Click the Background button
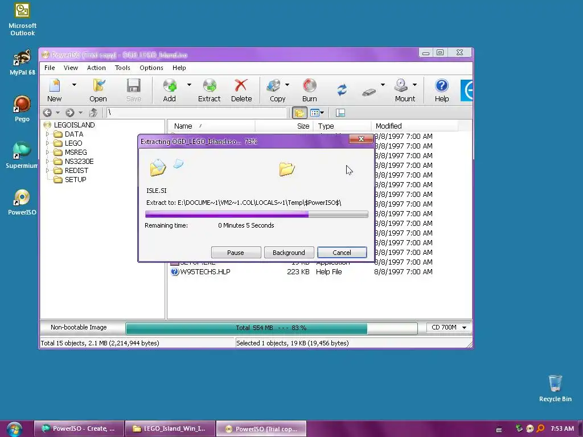Image resolution: width=583 pixels, height=437 pixels. [289, 253]
